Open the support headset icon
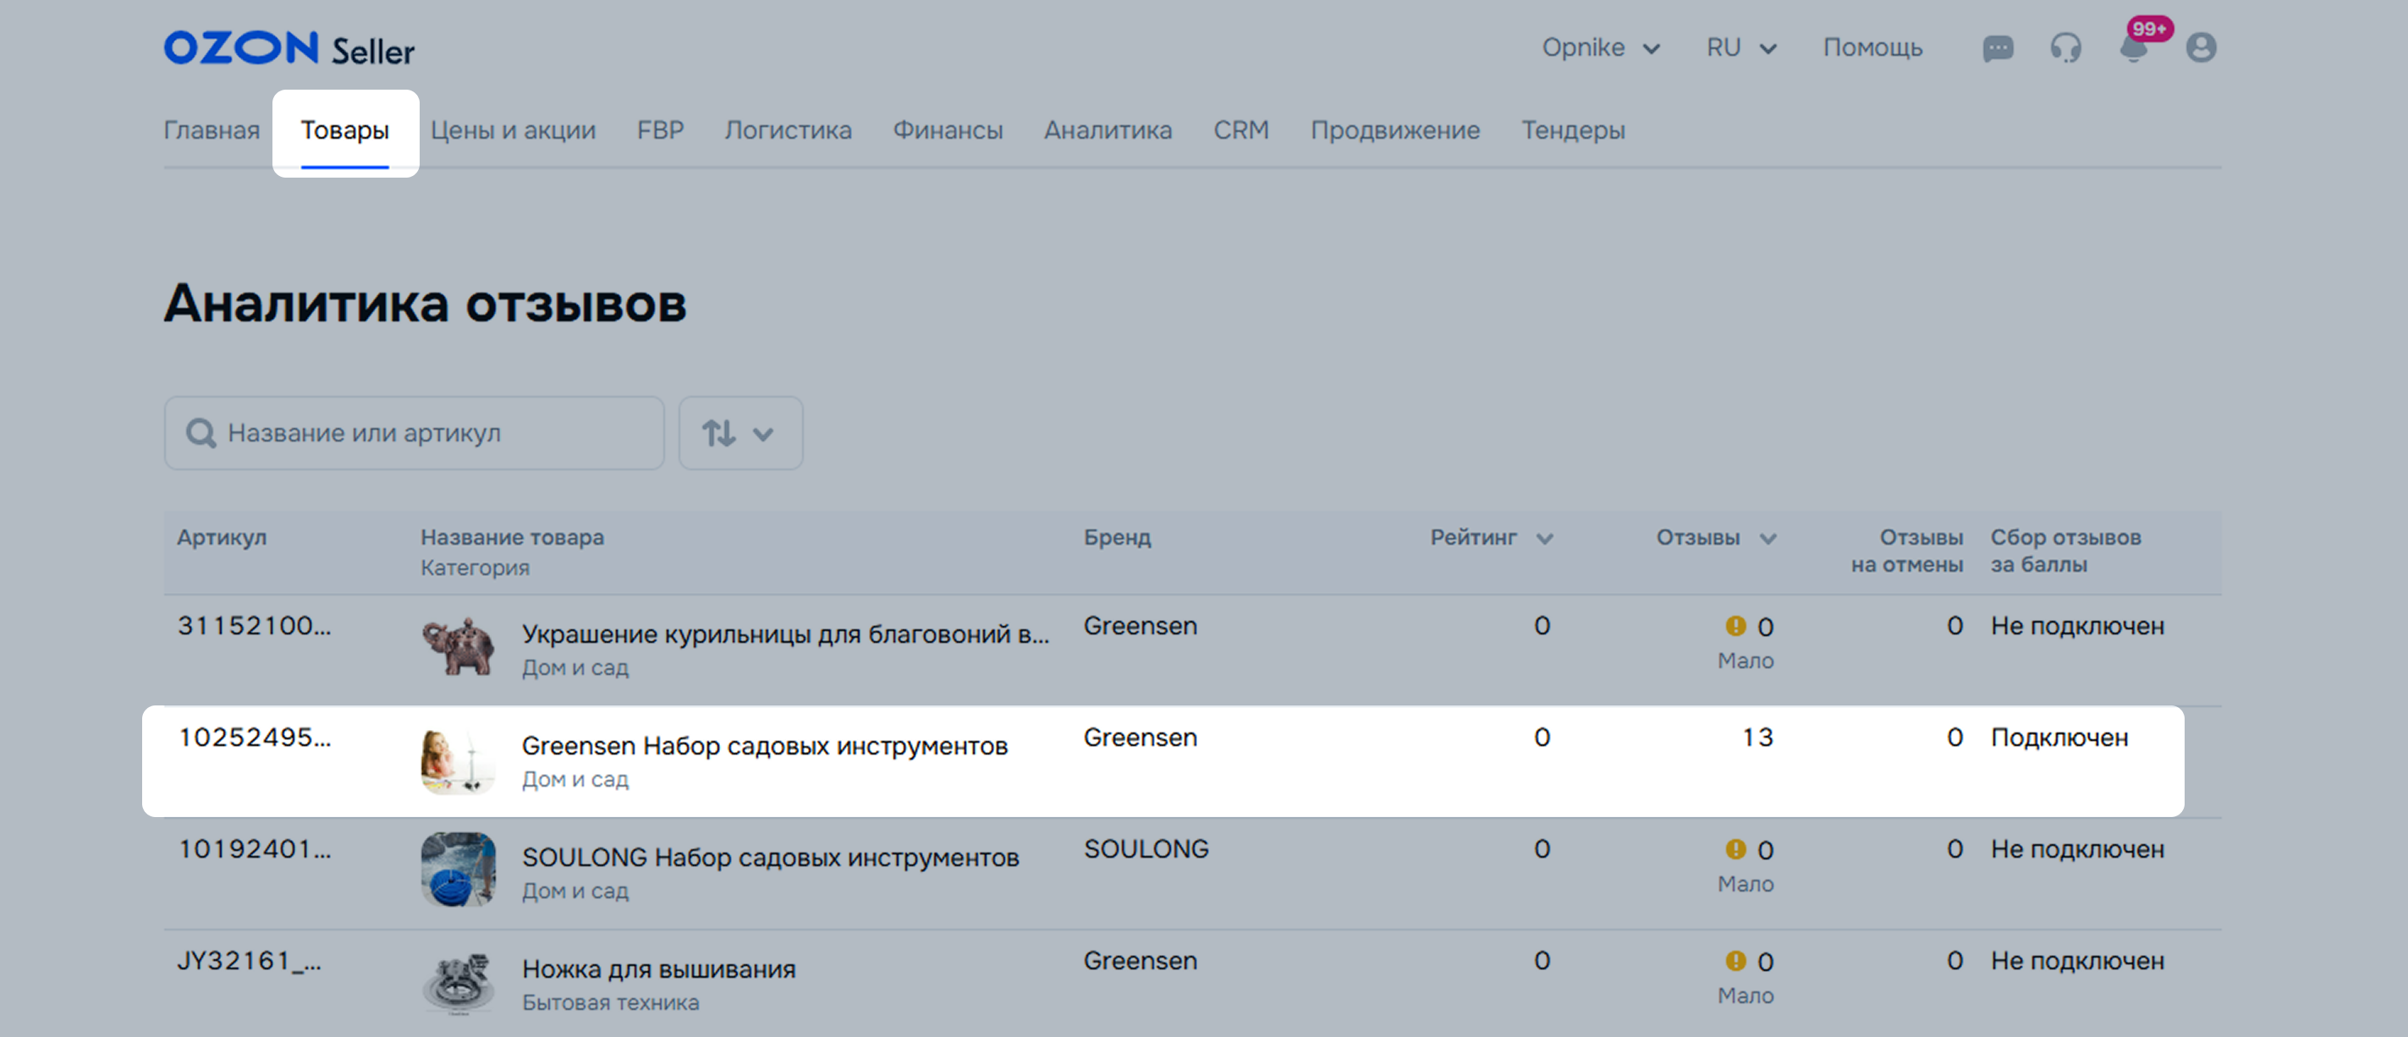Image resolution: width=2408 pixels, height=1037 pixels. pyautogui.click(x=2066, y=47)
